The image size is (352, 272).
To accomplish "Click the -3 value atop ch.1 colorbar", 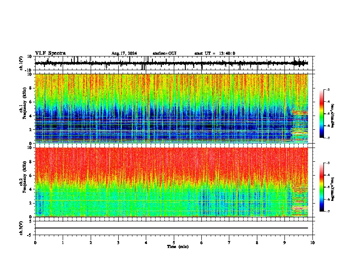I will 328,90.
